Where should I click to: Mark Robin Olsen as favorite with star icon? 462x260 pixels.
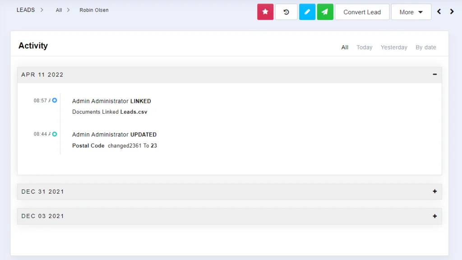[x=265, y=12]
